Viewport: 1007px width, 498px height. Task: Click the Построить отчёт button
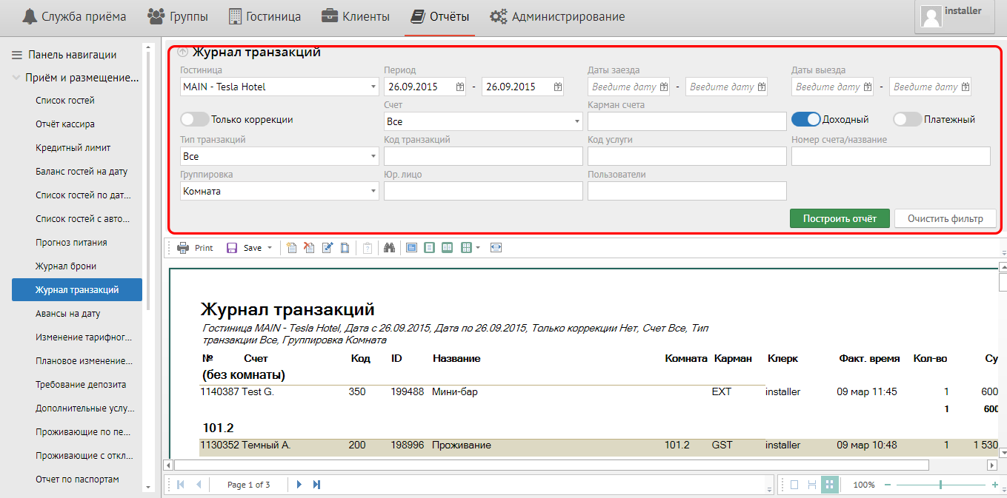840,218
